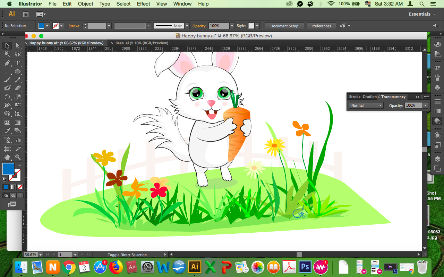The width and height of the screenshot is (444, 277).
Task: Set paint mode to Color
Action: click(x=6, y=187)
